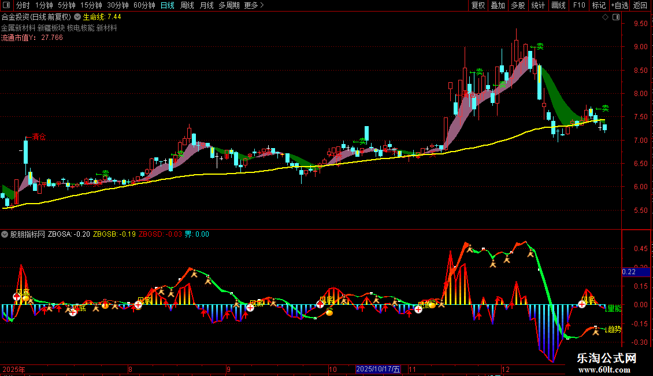653x376 pixels.
Task: Click the ZBGSB: -0.19 indicator value
Action: coord(114,234)
